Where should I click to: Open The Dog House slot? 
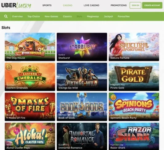click(x=30, y=47)
